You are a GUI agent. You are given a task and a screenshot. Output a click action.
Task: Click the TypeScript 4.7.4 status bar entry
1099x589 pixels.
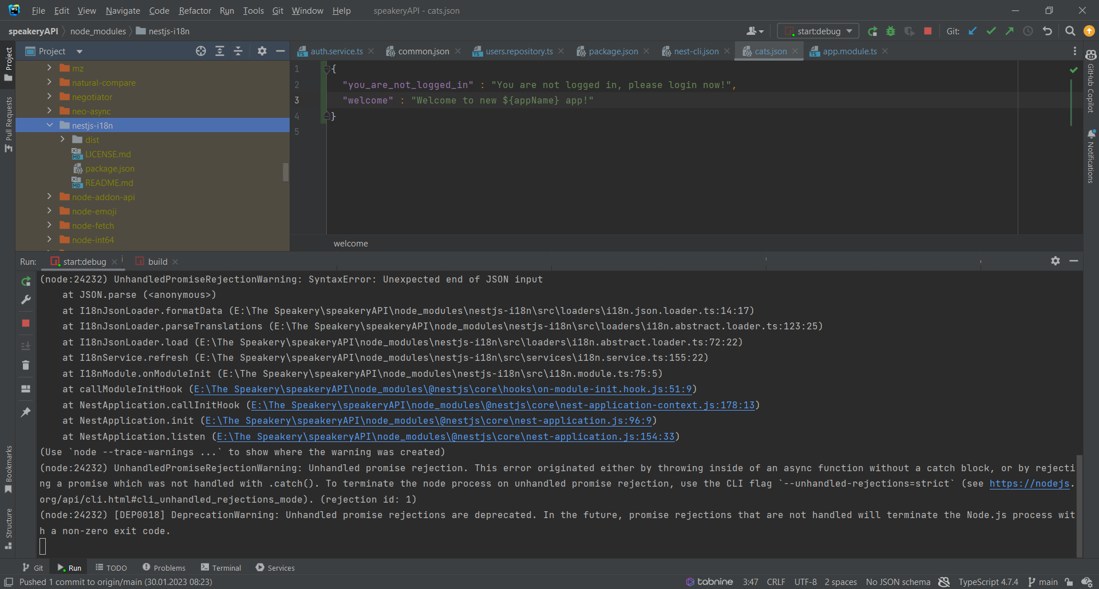click(x=987, y=582)
